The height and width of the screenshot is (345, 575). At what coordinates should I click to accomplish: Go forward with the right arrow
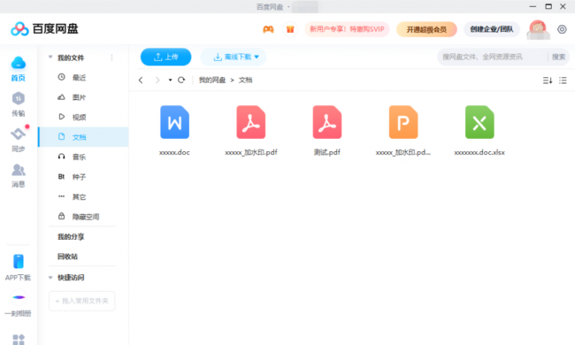tap(157, 80)
